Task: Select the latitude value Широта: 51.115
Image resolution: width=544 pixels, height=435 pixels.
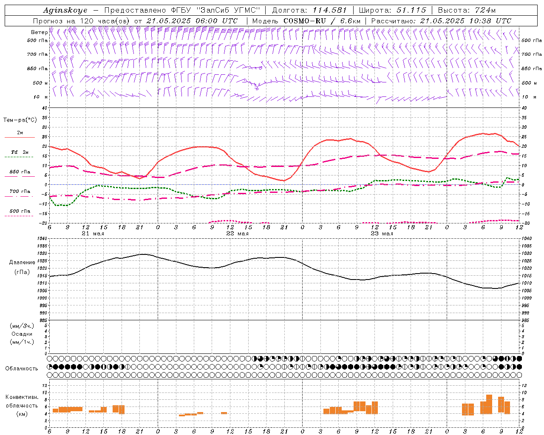Action: click(393, 10)
